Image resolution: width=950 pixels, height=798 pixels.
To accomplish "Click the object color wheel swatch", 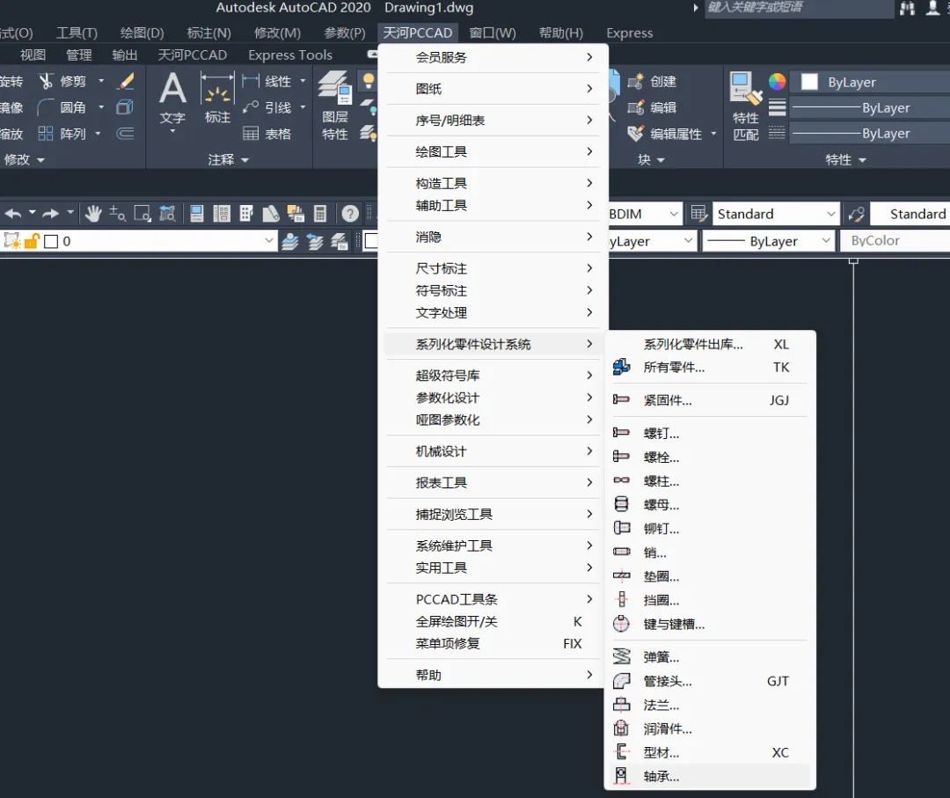I will [x=777, y=81].
